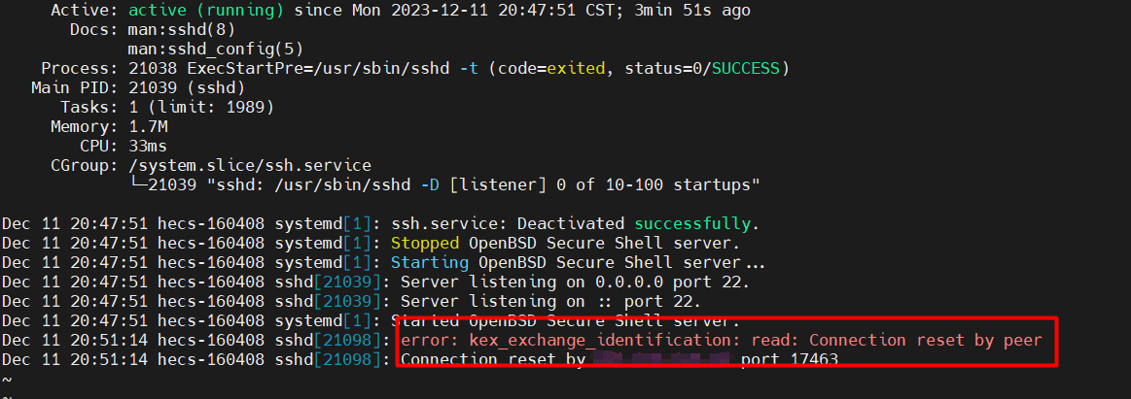Screen dimensions: 1131x399
Task: Open the man:sshd_config(5) docs reference
Action: 206,50
